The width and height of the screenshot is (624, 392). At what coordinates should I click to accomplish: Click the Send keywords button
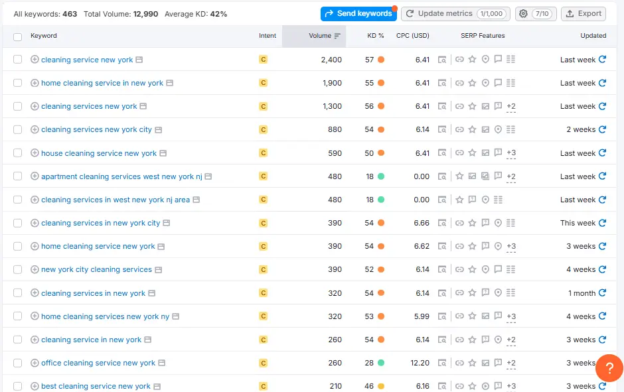pos(358,13)
